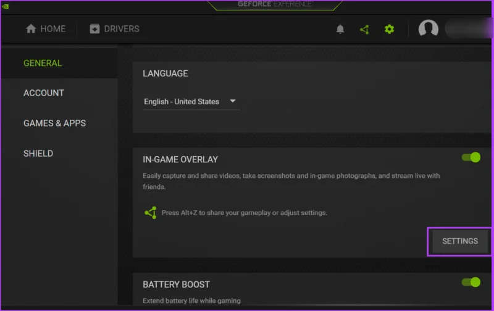Screen dimensions: 494x311
Task: Open GAMES & APPS section
Action: [x=54, y=123]
